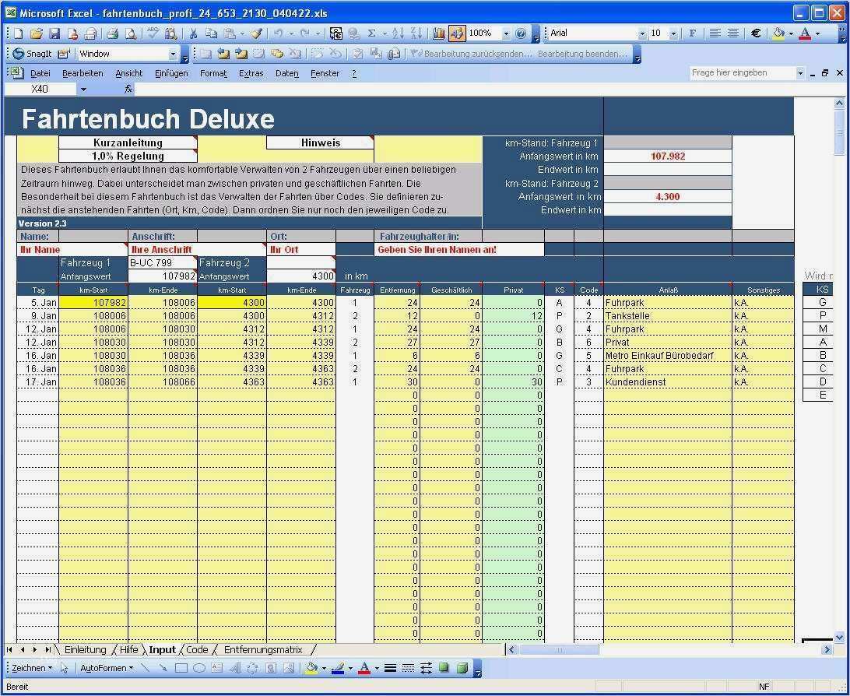The image size is (850, 696).
Task: Click the Insert Hyperlink icon
Action: pos(355,33)
